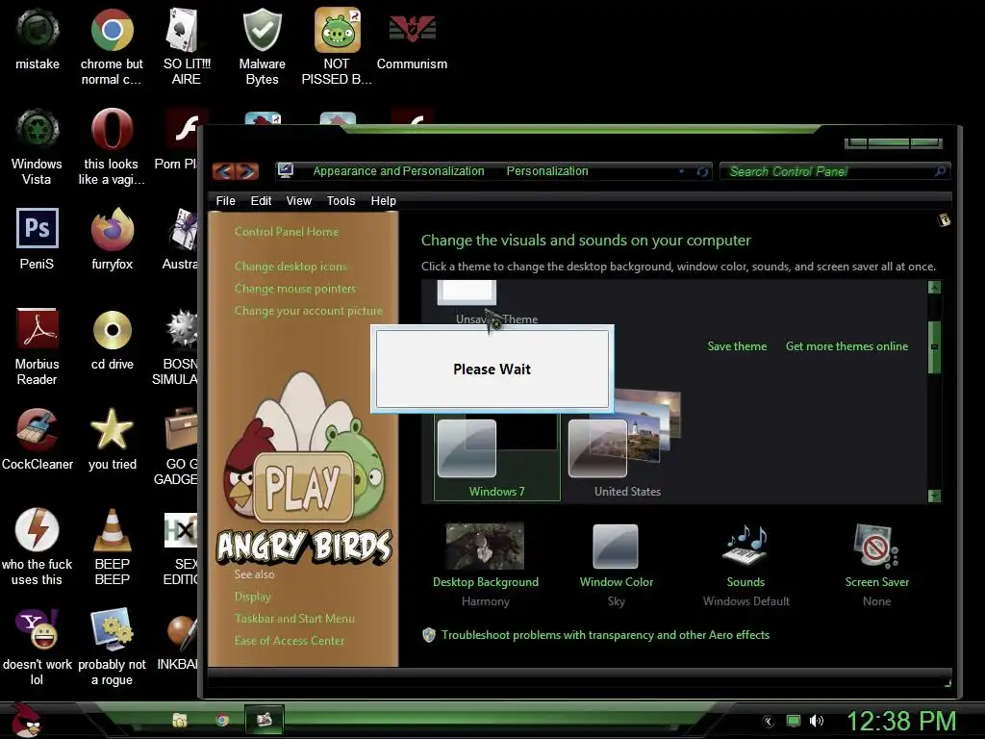This screenshot has height=739, width=985.
Task: Open the Edit menu
Action: click(261, 200)
